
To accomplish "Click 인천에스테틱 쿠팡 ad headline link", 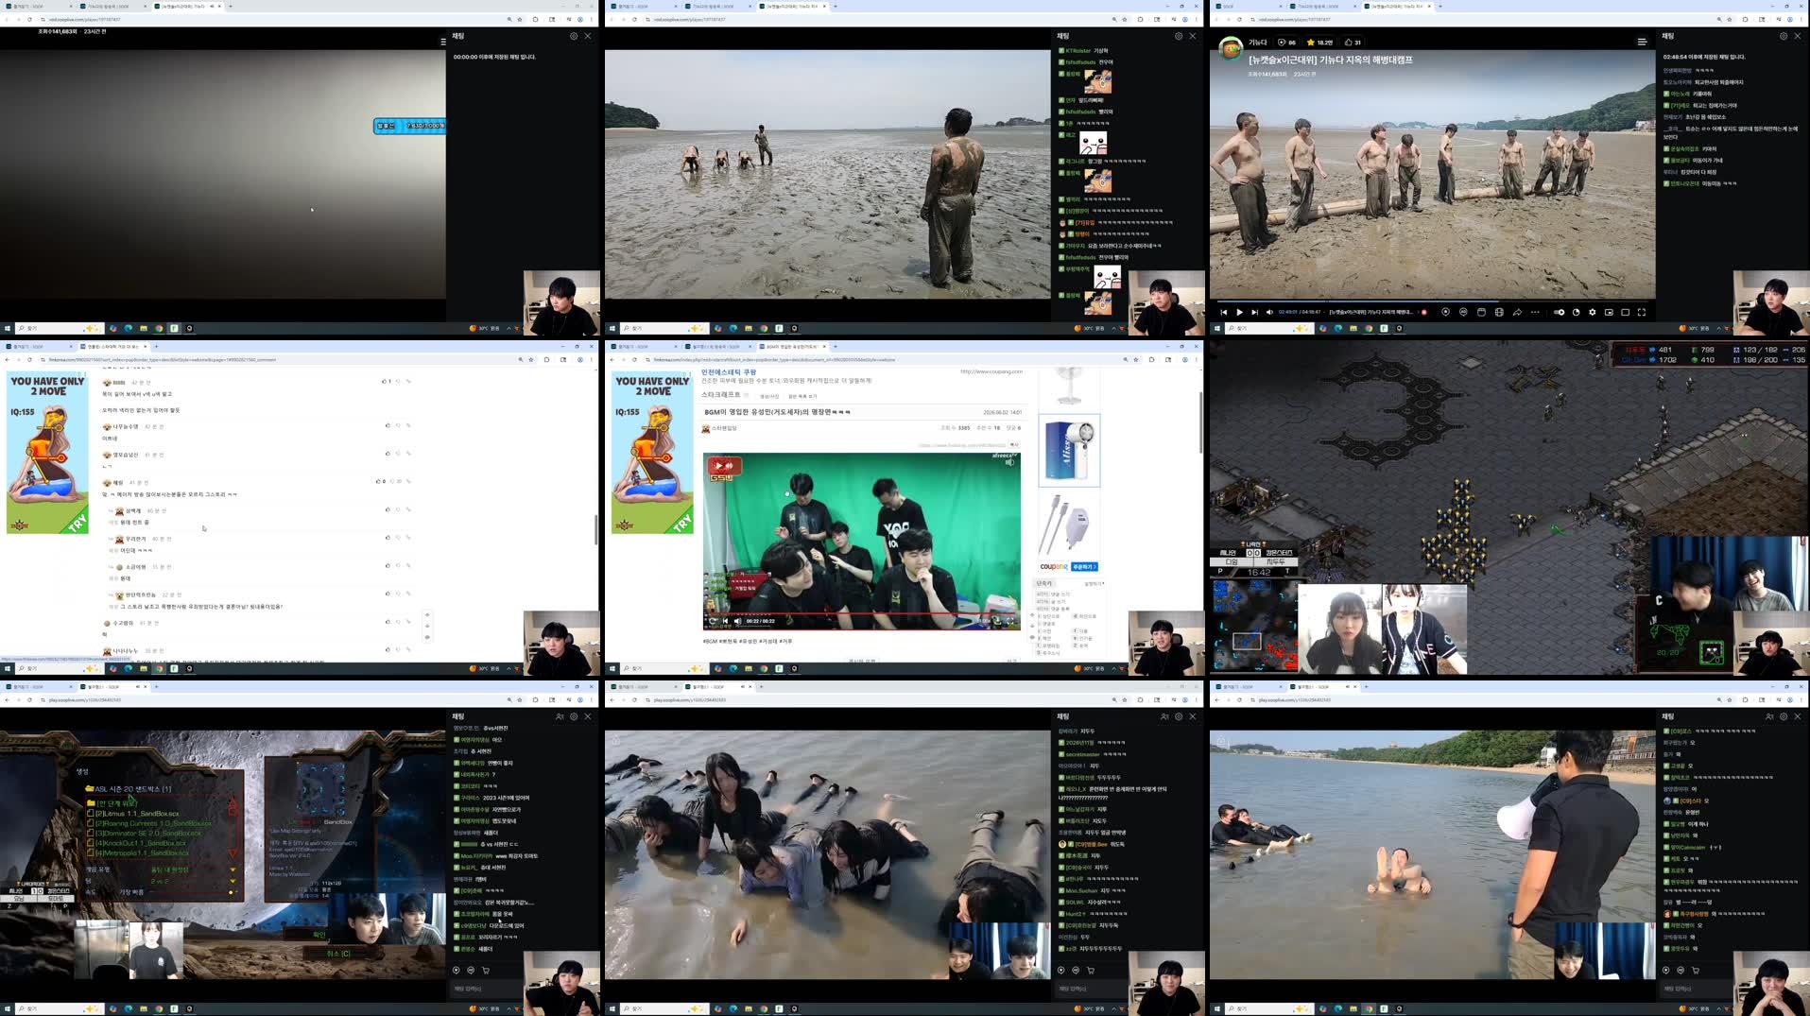I will click(729, 372).
